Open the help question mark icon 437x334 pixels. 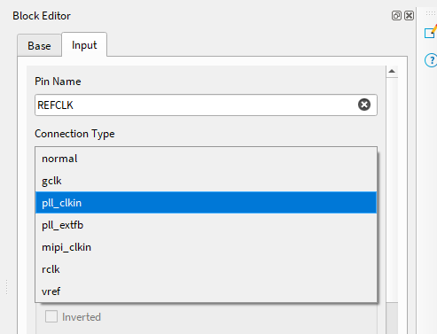431,60
